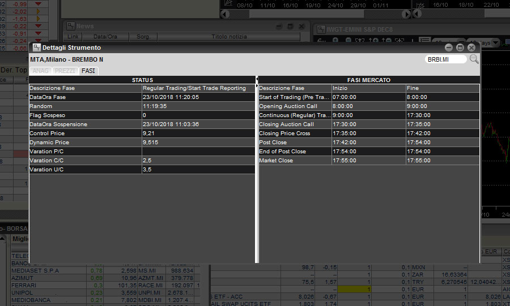Switch to the PREZZI tab
This screenshot has width=510, height=306.
pos(65,71)
